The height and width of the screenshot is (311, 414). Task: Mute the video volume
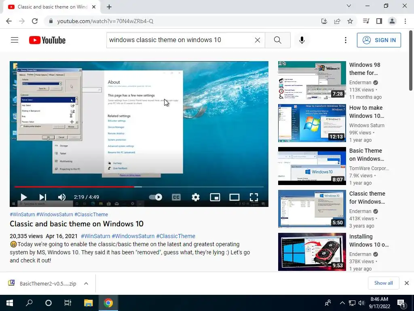(62, 197)
